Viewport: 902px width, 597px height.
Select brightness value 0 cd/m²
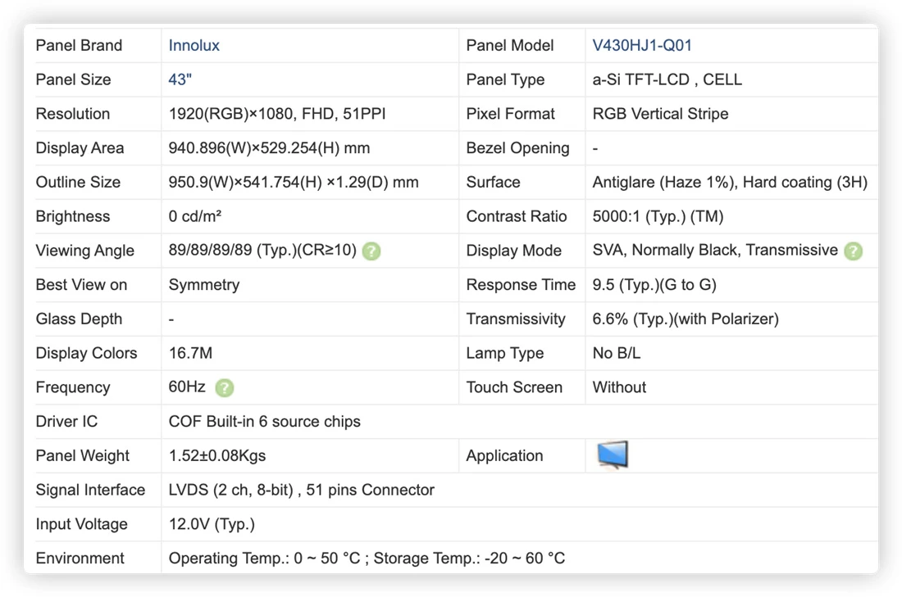click(195, 216)
